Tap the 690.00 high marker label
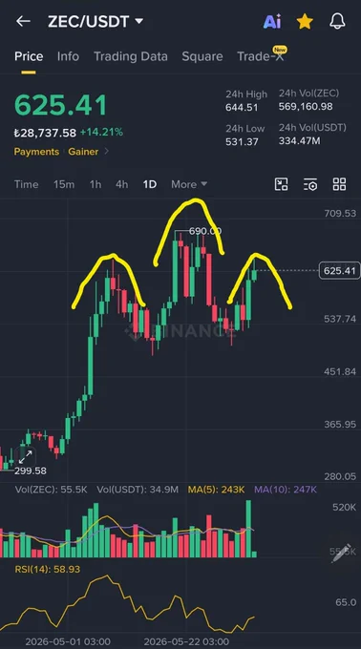 click(205, 231)
